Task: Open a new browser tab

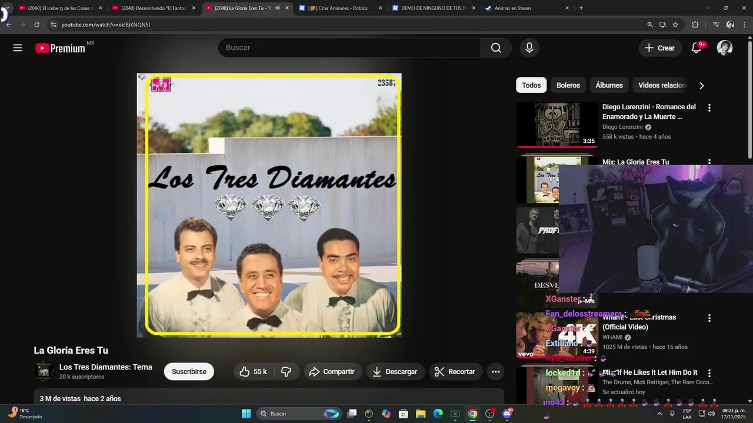Action: point(581,8)
